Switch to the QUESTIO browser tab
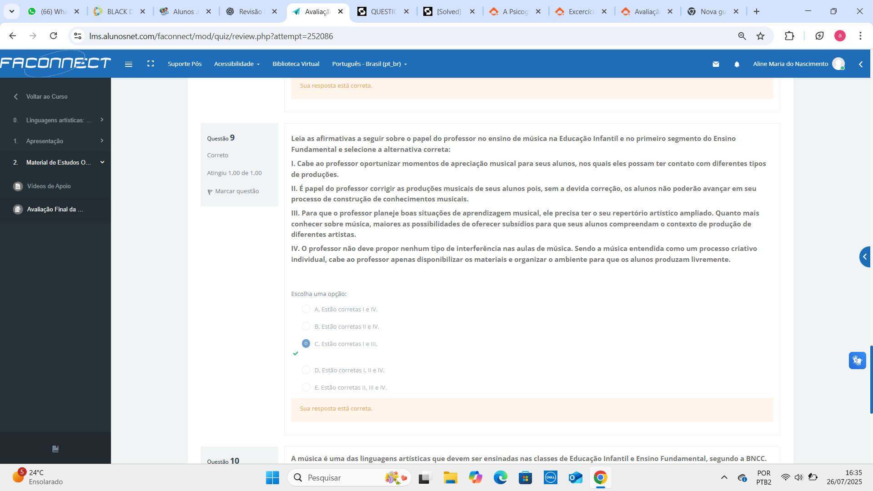The height and width of the screenshot is (491, 873). point(383,11)
